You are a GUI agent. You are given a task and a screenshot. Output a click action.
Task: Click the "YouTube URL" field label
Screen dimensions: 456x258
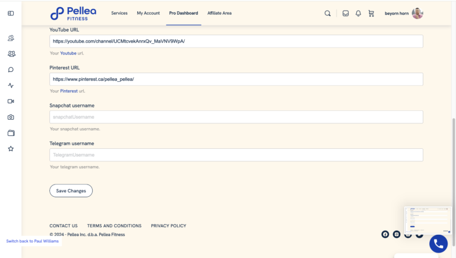coord(64,30)
